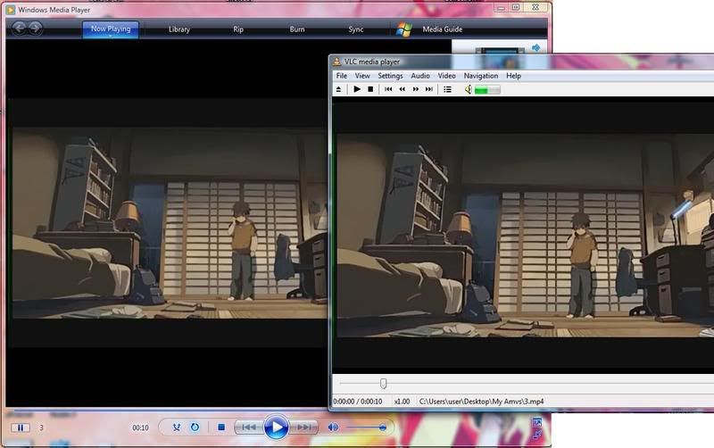Click the x1.00 playback speed indicator
714x448 pixels.
click(403, 402)
